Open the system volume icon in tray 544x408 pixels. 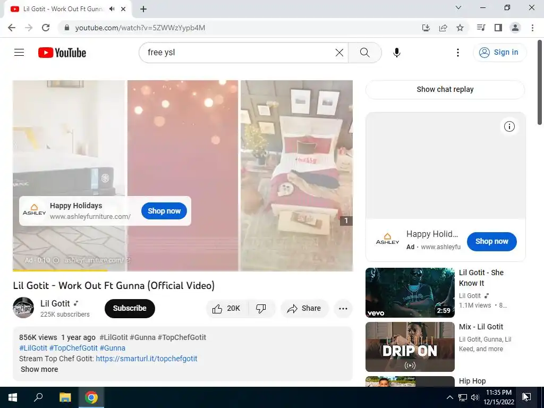pos(475,397)
